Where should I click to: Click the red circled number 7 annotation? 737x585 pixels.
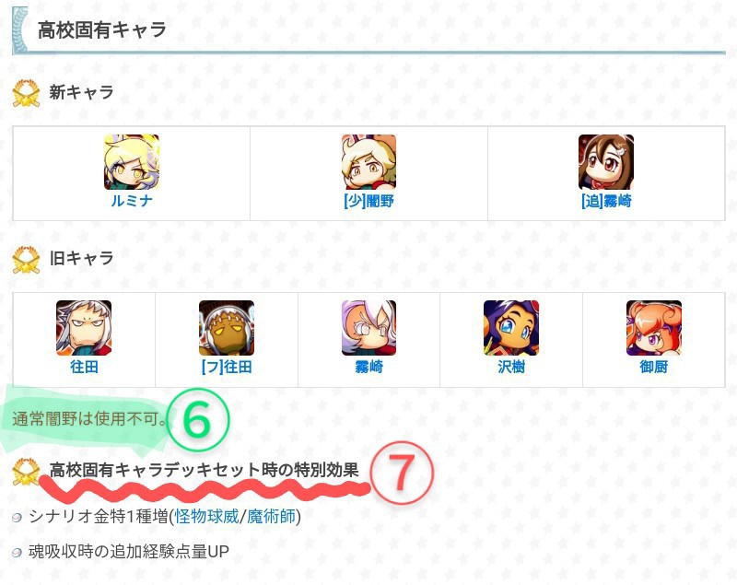pyautogui.click(x=402, y=473)
